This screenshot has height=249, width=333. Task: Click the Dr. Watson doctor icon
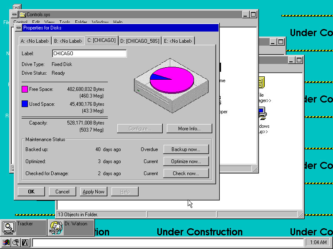(x=56, y=227)
